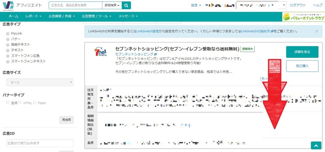The height and width of the screenshot is (152, 325).
Task: Click the セブンネットショッピング advertiser link
Action: point(134,54)
